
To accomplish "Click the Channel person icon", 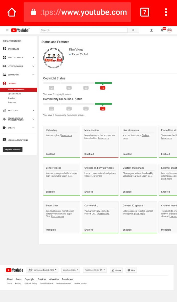I will pos(4,83).
